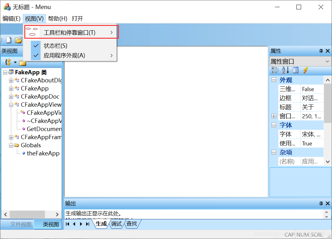Click the property pages icon

[295, 70]
